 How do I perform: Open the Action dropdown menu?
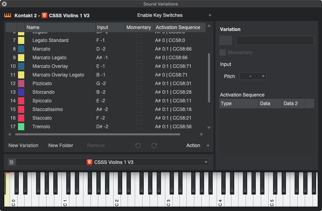click(x=197, y=146)
